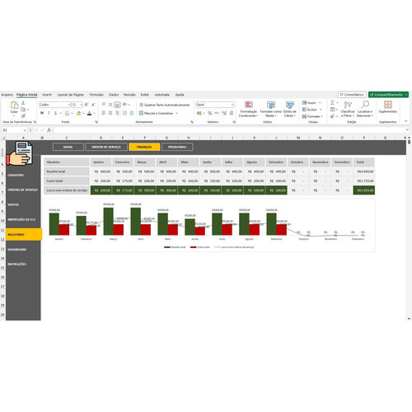
Task: Apply yellow fill color bucket
Action: point(79,113)
